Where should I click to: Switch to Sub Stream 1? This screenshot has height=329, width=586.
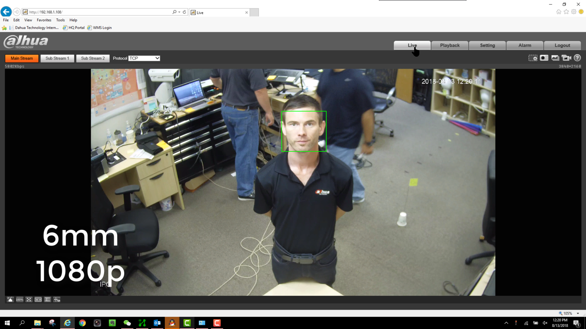tap(57, 58)
